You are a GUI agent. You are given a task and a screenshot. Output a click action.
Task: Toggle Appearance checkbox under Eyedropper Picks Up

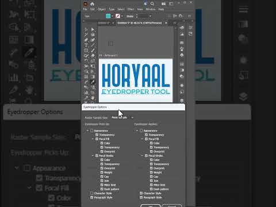pyautogui.click(x=92, y=131)
